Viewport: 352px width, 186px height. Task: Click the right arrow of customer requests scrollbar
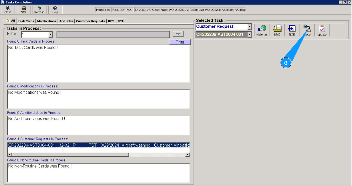188,155
